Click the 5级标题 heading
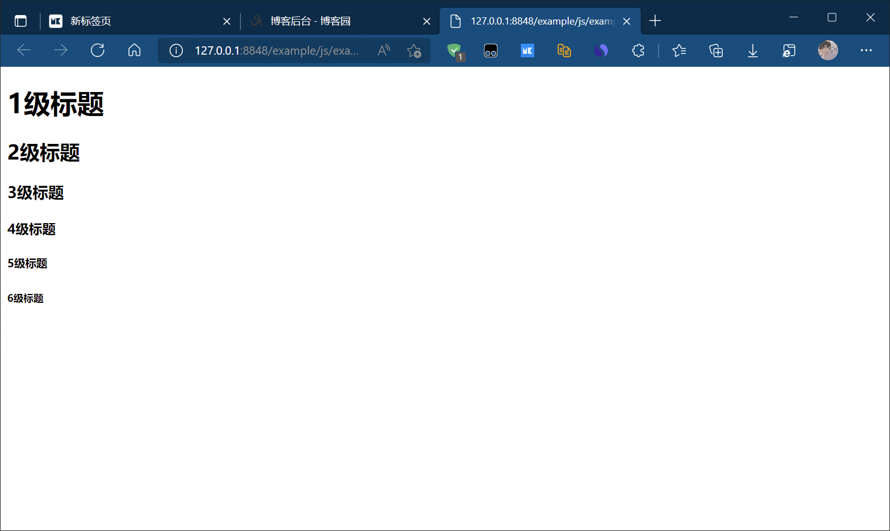890x531 pixels. 28,263
